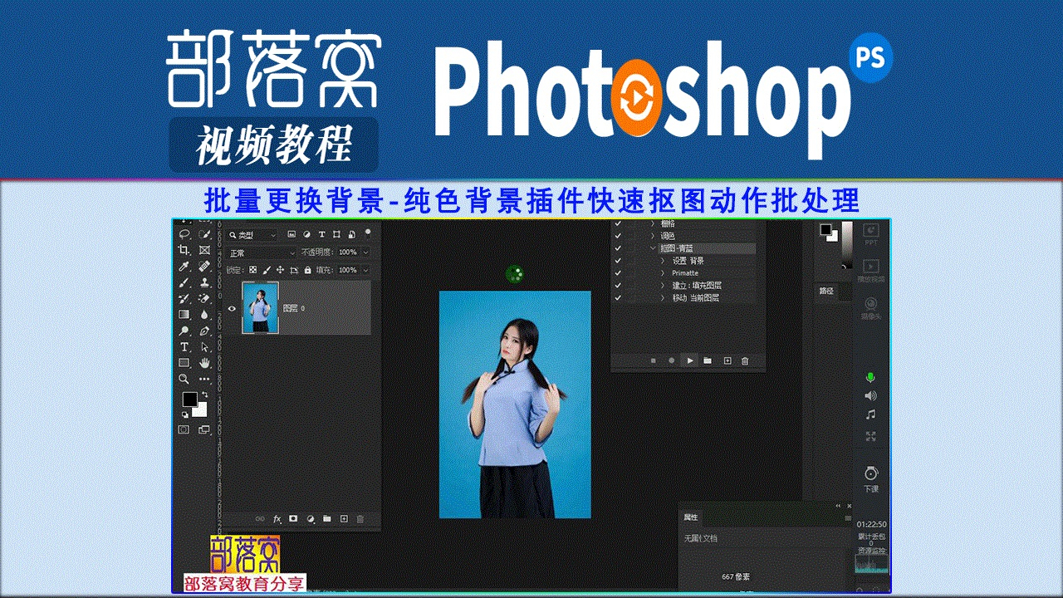
Task: Open the blend mode 正常 dropdown
Action: click(262, 252)
